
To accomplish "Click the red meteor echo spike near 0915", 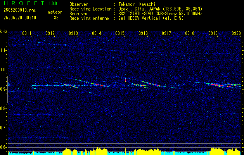I will (125, 80).
